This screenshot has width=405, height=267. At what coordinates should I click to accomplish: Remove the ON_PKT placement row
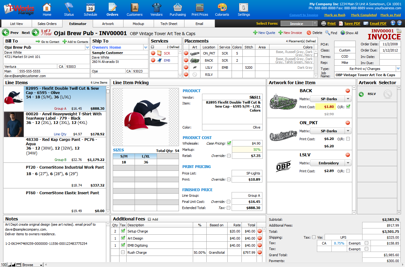186,53
